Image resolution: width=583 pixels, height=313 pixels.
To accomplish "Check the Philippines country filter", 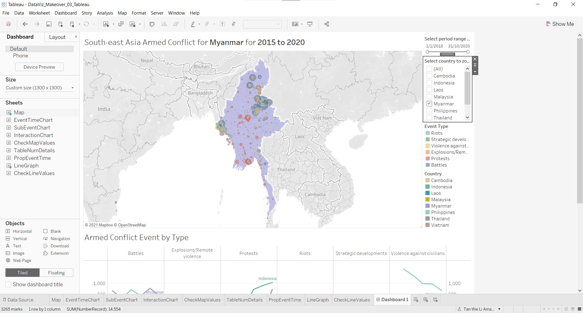I will click(x=429, y=111).
